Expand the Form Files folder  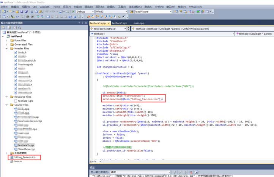7,40
